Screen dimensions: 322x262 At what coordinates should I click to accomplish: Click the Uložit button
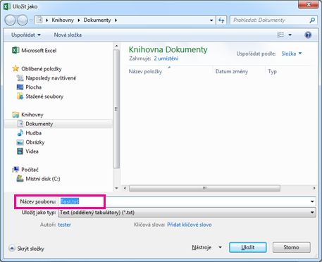[248, 247]
